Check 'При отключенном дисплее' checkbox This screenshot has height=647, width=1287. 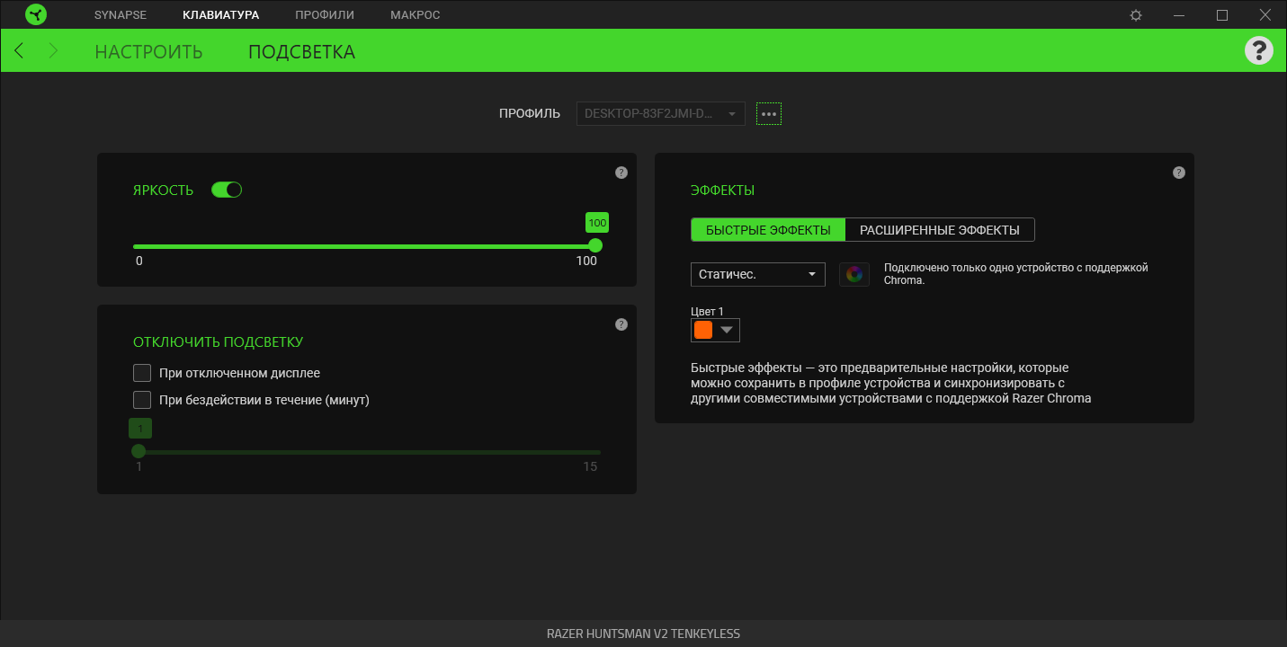142,373
